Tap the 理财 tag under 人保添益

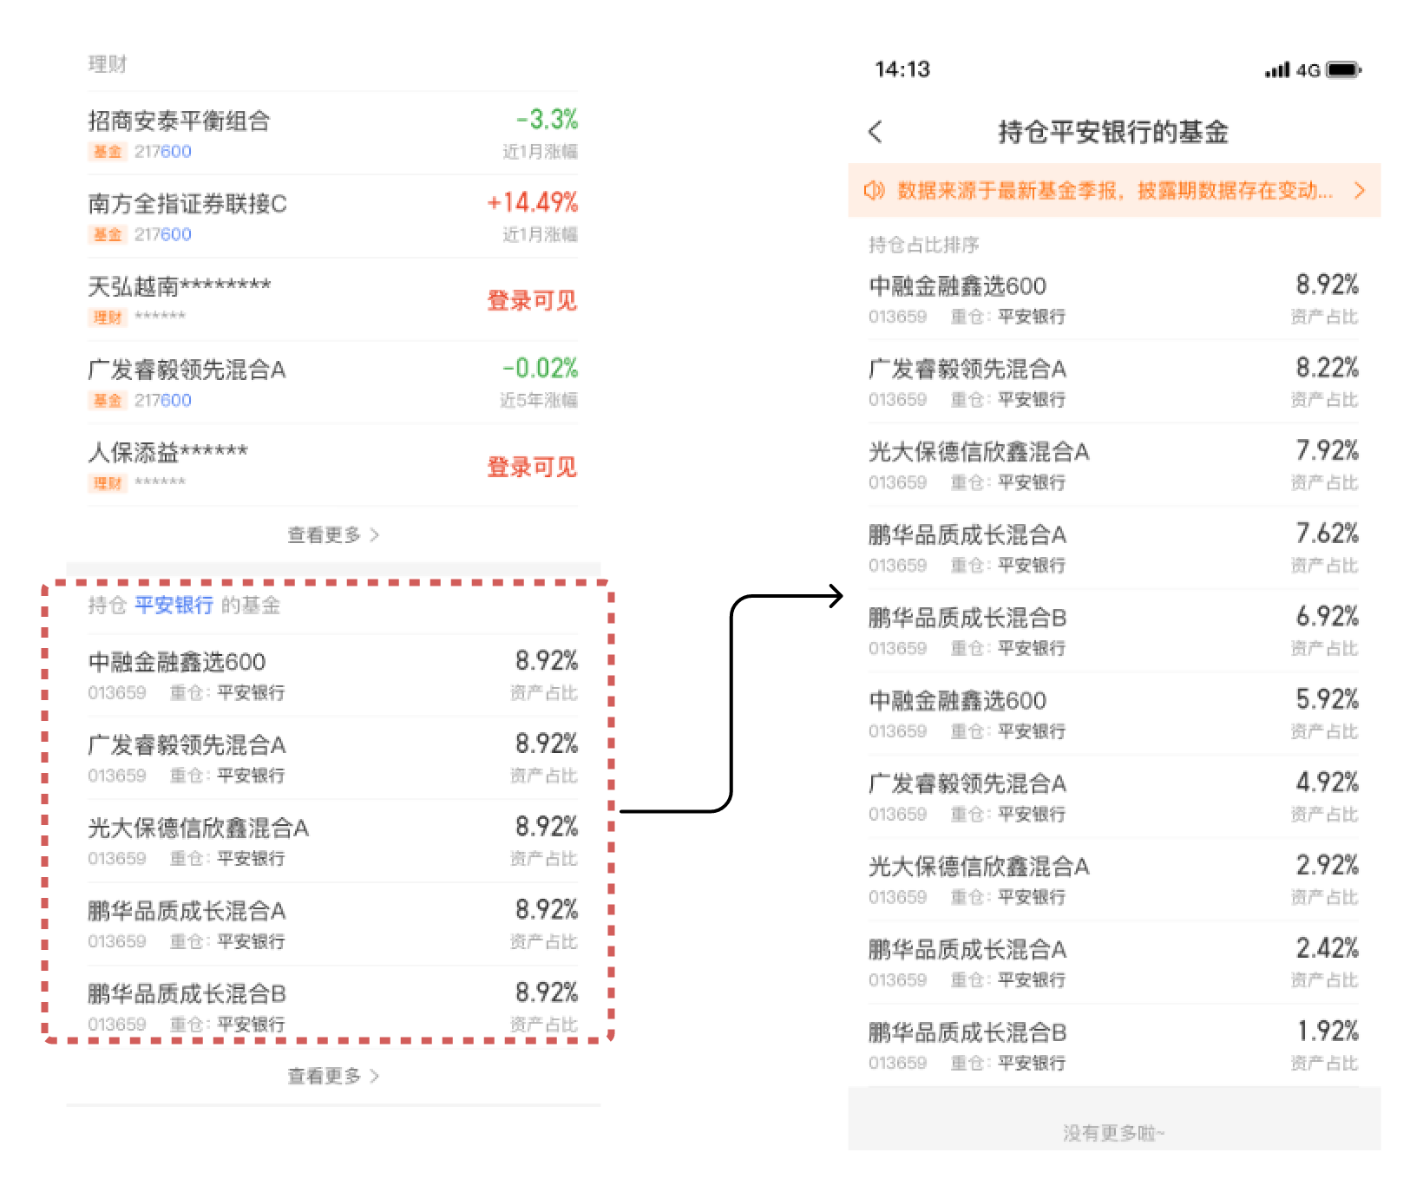(108, 483)
